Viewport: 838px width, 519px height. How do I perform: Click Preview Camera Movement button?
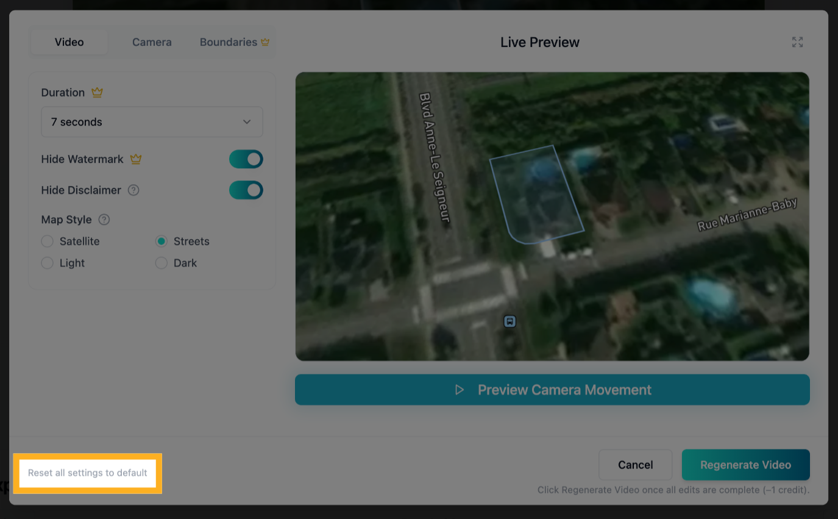[552, 390]
